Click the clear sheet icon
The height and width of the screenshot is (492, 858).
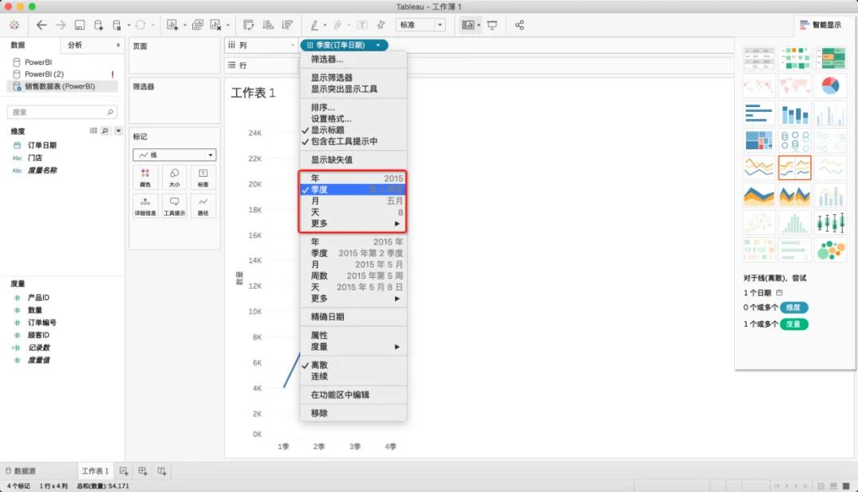tap(216, 25)
